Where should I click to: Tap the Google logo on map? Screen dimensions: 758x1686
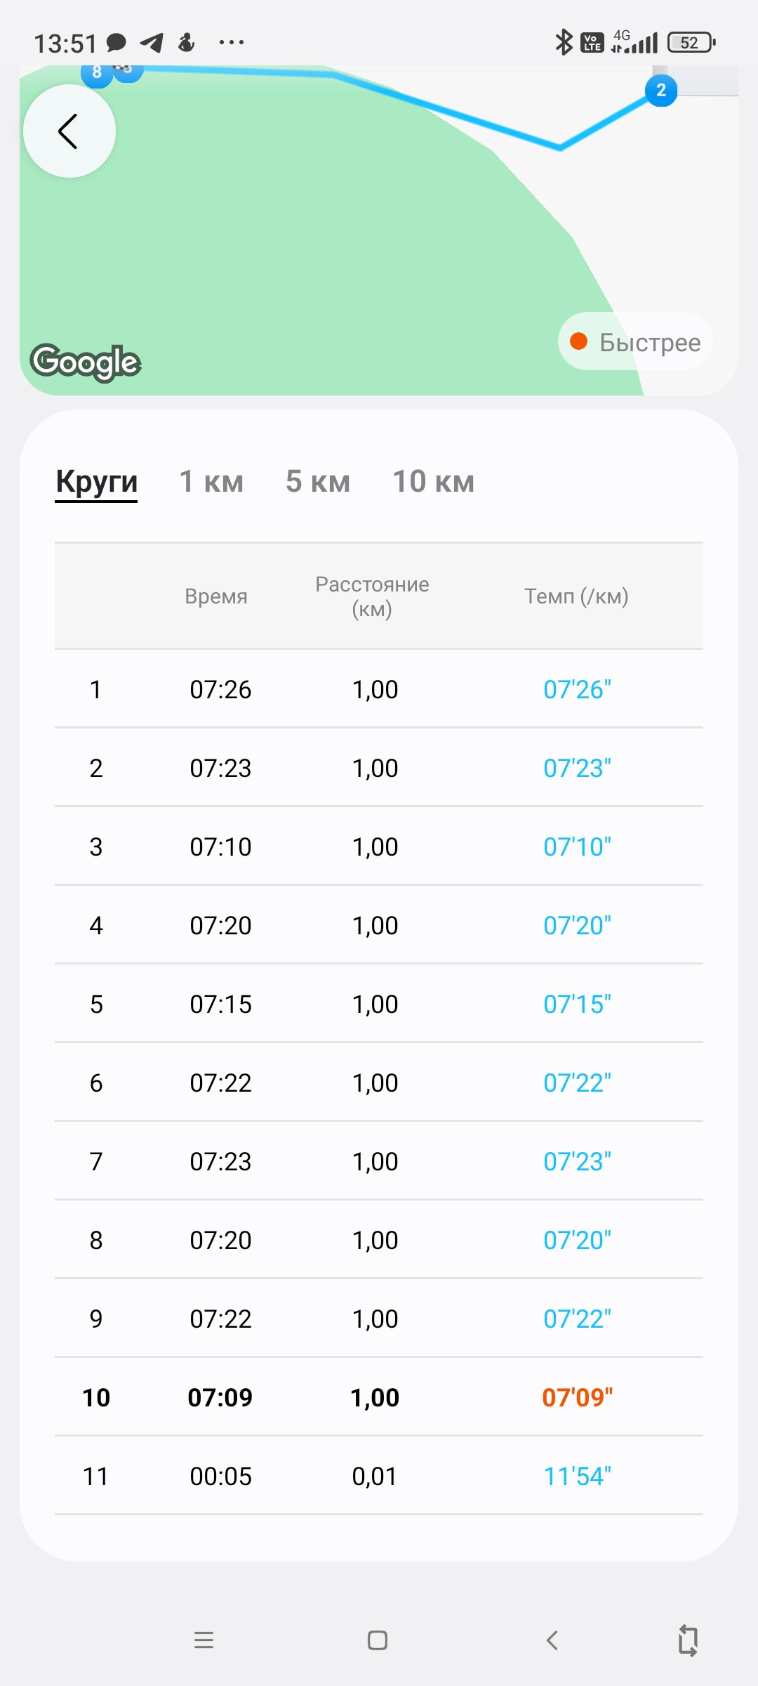click(x=86, y=362)
